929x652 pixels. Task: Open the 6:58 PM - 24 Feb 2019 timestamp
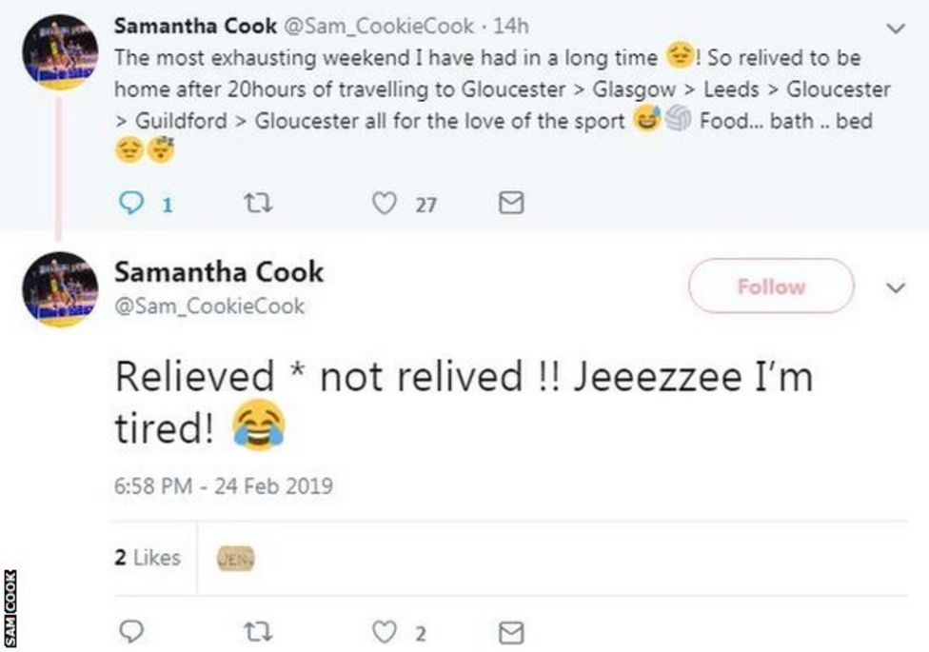pyautogui.click(x=224, y=485)
